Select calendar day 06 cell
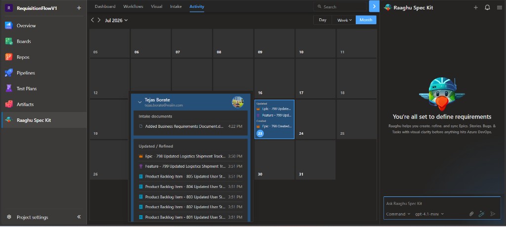The height and width of the screenshot is (227, 506). pyautogui.click(x=151, y=43)
